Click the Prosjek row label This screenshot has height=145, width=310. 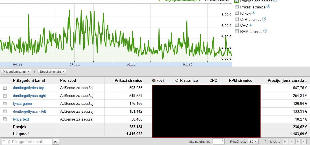coord(19,127)
